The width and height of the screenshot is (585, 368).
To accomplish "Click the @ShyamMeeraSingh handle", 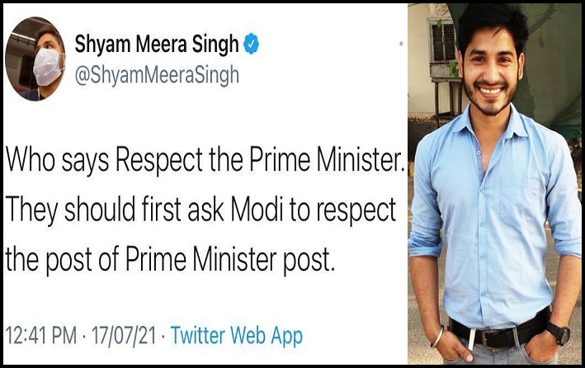I will 157,75.
